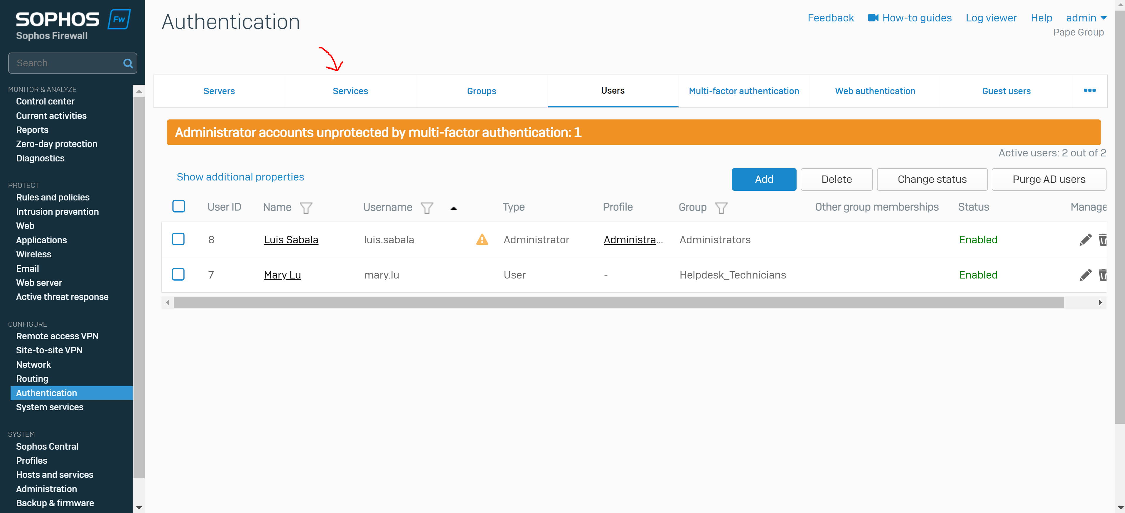Edit the Mary Lu user
The image size is (1125, 513).
click(x=1085, y=275)
